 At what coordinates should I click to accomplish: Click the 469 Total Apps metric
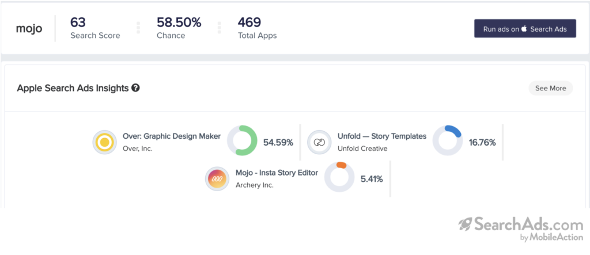(x=257, y=28)
